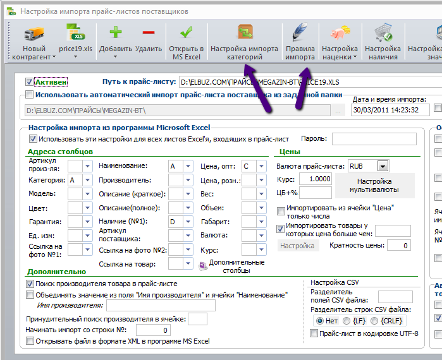Click the Дополнительные столбцы icon

(203, 266)
